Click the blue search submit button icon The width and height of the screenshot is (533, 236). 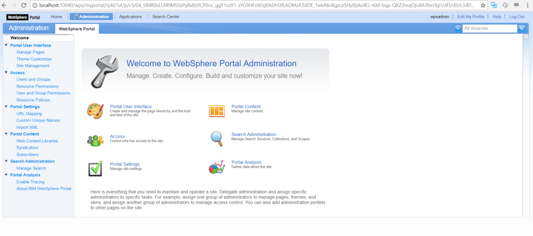pos(521,28)
